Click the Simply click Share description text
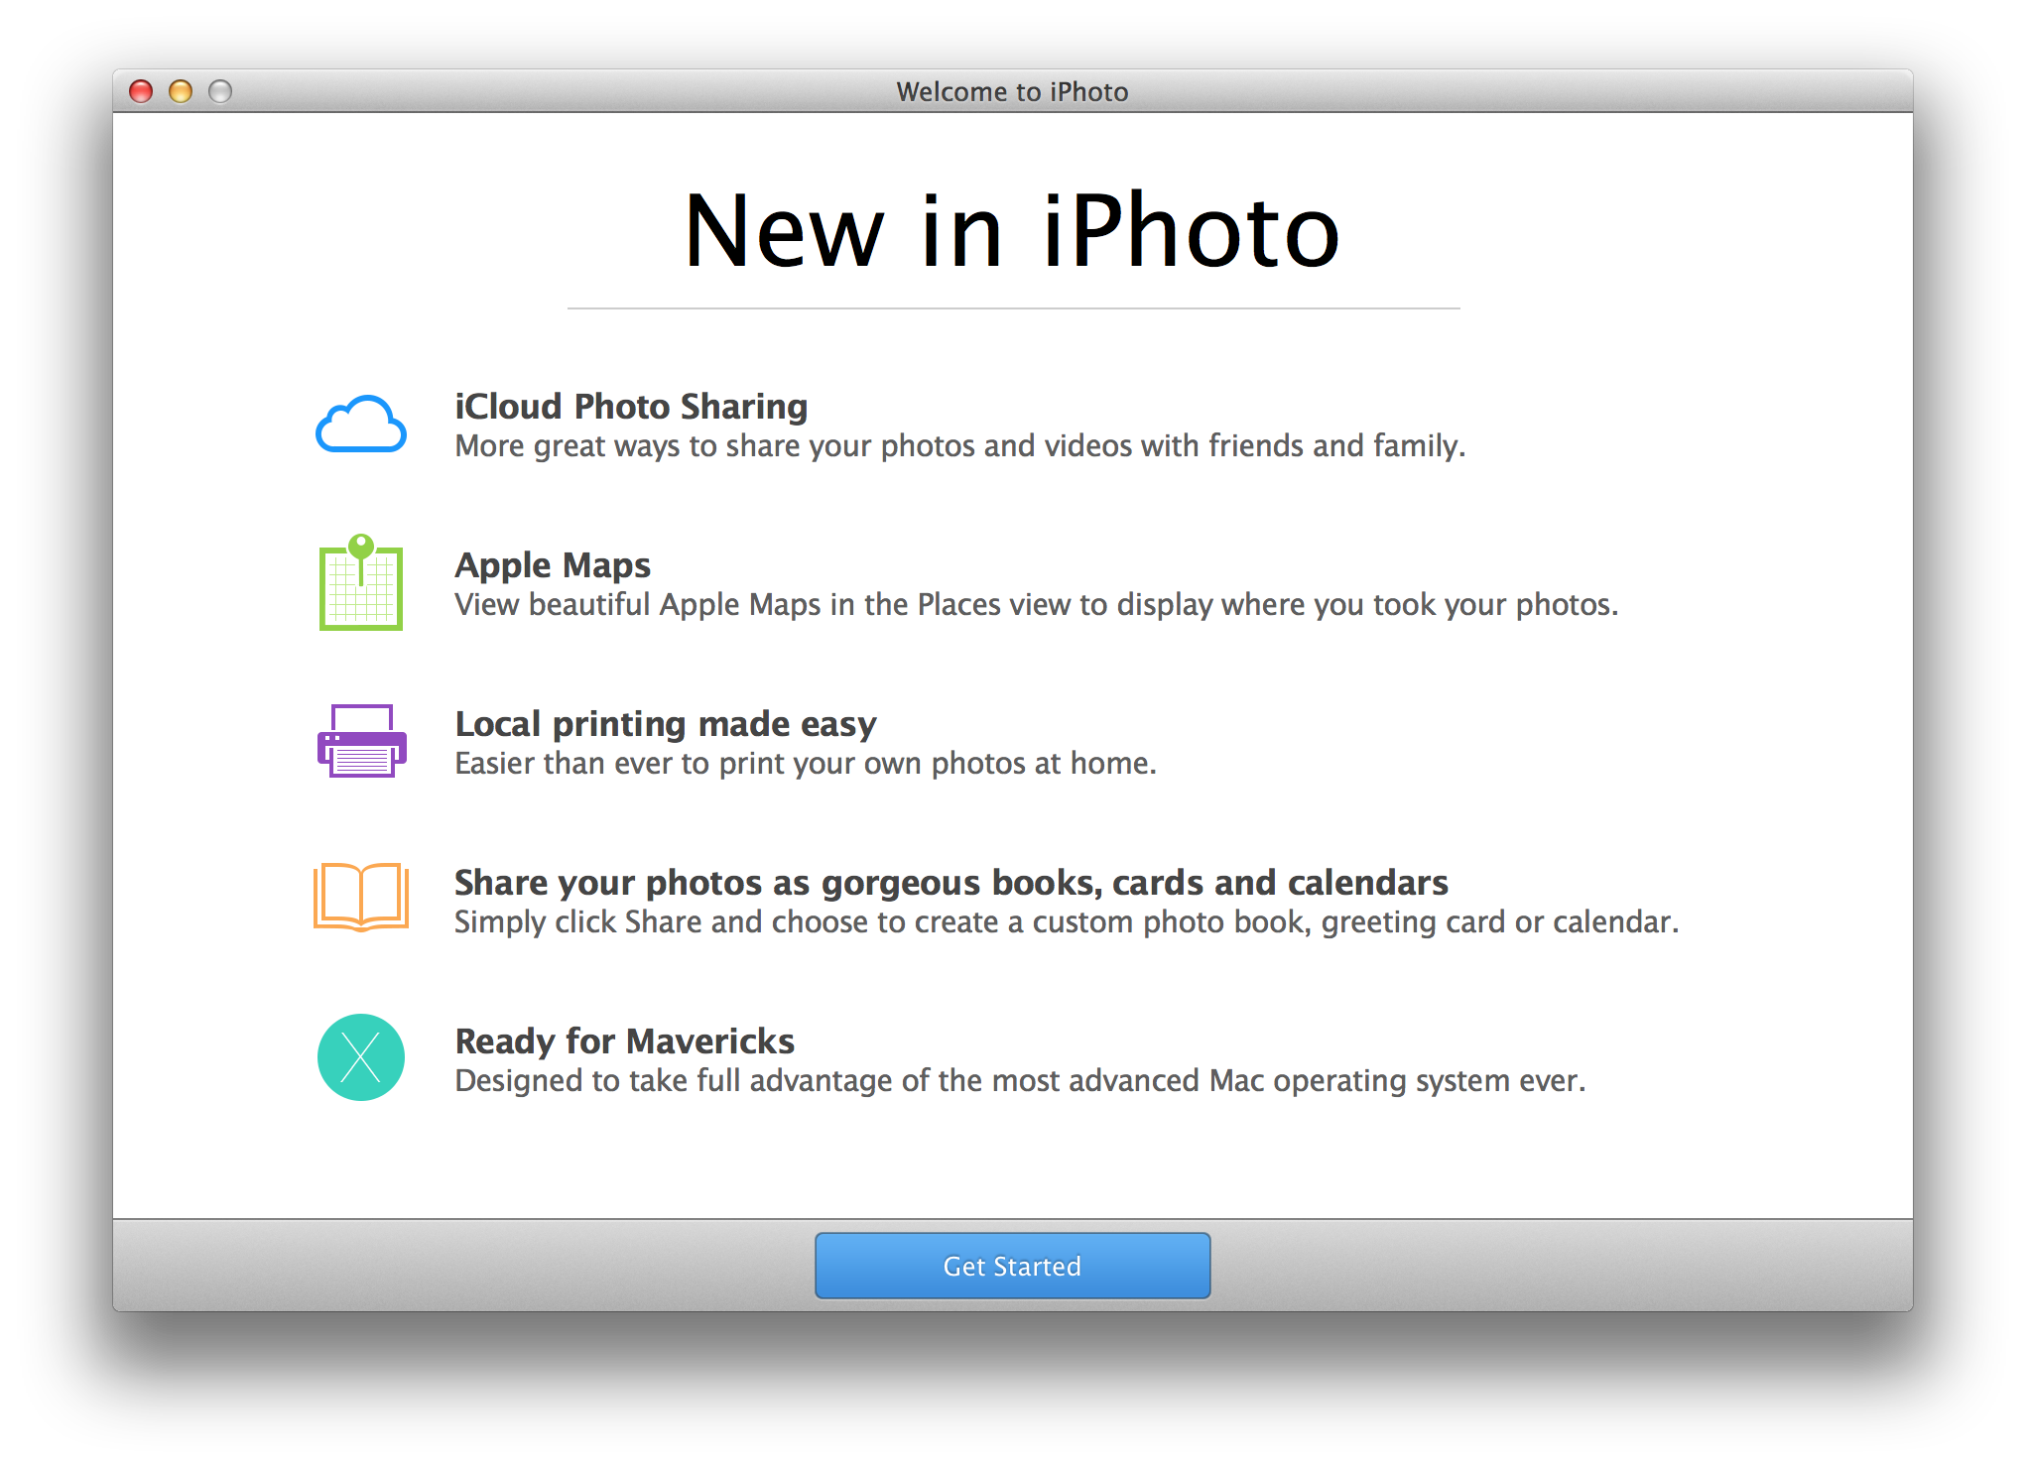Image resolution: width=2026 pixels, height=1468 pixels. point(1067,922)
